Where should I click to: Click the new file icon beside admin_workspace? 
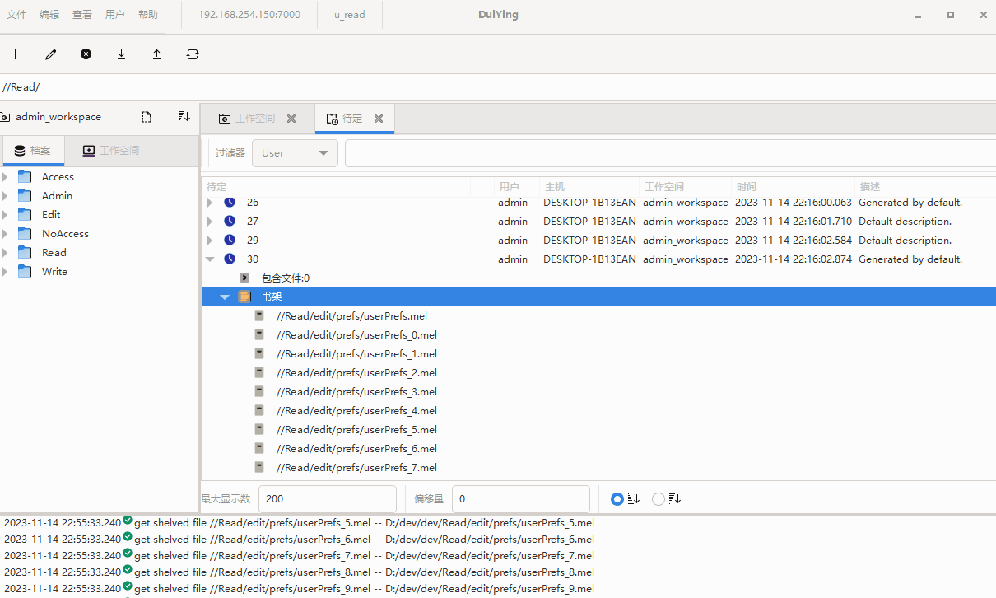pos(147,117)
